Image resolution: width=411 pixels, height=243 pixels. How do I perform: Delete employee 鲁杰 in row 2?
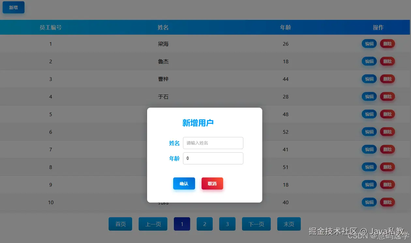click(x=387, y=61)
